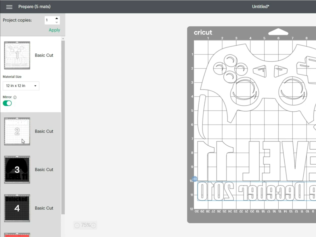This screenshot has width=316, height=237.
Task: Show Mirror info tooltip icon
Action: click(15, 97)
